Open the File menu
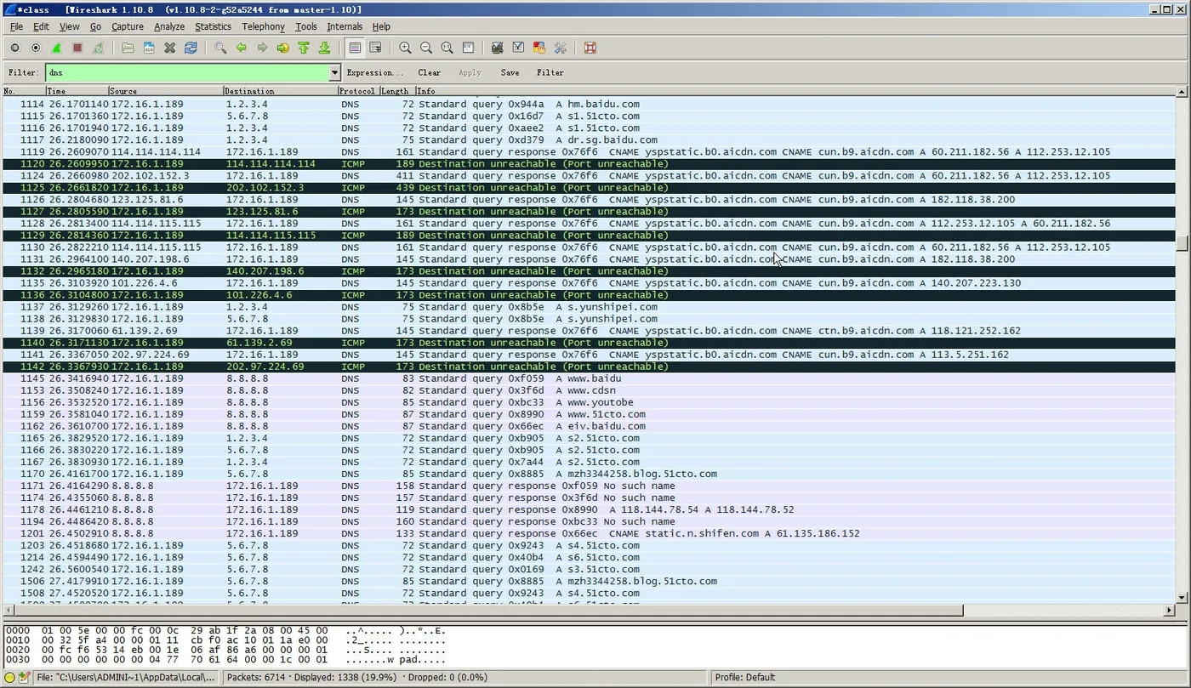 [16, 26]
